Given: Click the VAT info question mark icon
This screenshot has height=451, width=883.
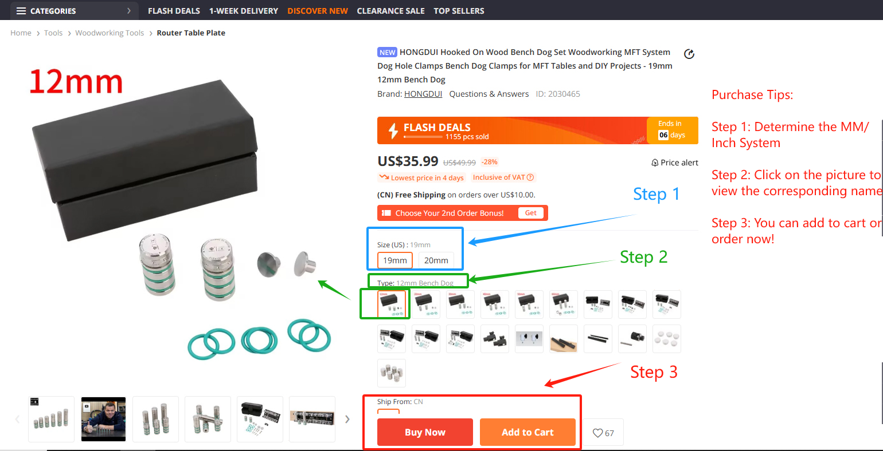Looking at the screenshot, I should coord(530,177).
